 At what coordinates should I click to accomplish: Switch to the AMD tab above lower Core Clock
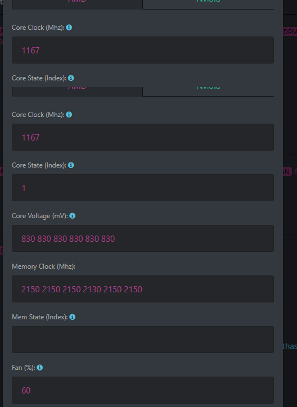point(77,92)
